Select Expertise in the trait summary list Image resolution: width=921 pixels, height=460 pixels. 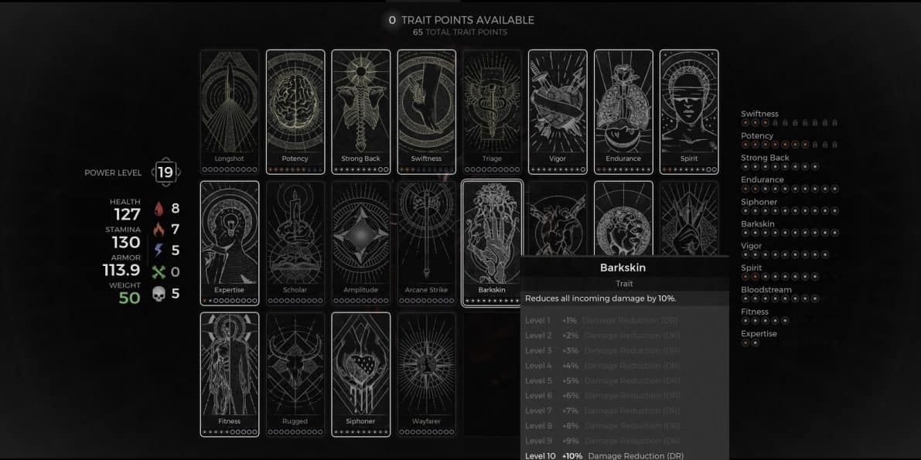point(759,334)
